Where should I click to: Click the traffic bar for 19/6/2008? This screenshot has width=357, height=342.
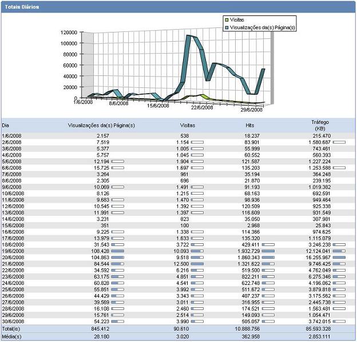click(339, 251)
